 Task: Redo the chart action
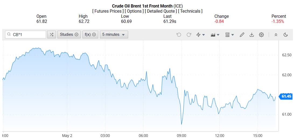pos(189,35)
